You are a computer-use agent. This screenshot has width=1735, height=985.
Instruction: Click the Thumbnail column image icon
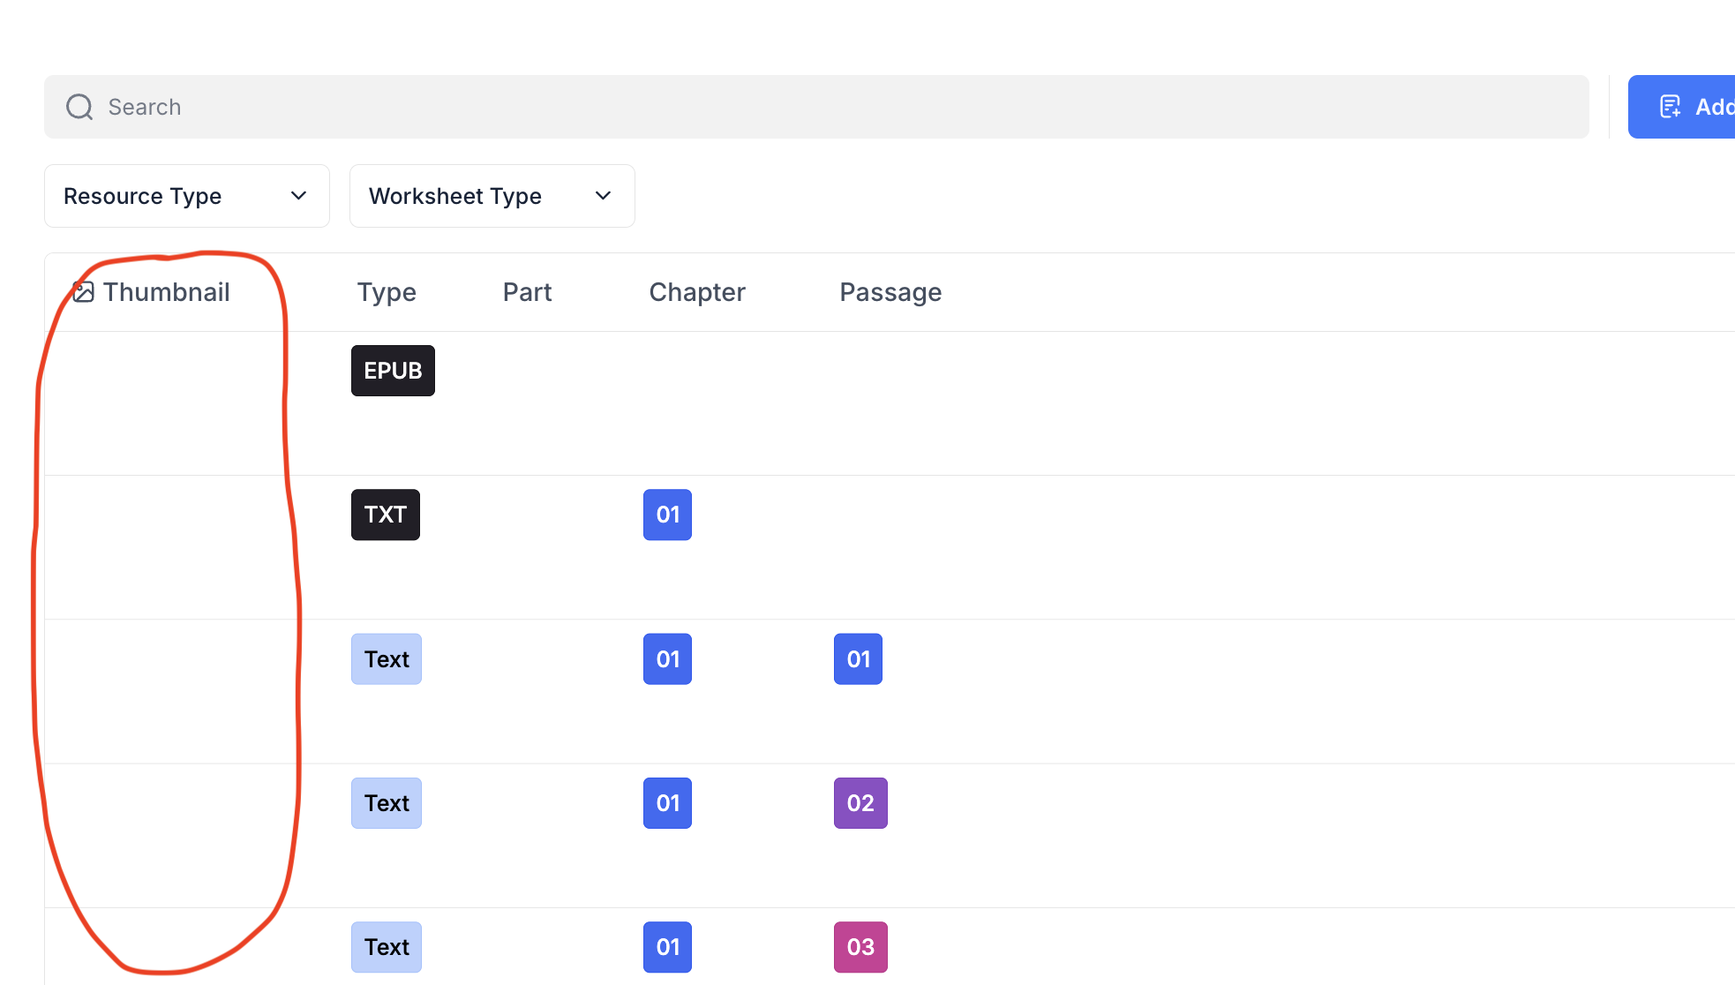point(83,292)
